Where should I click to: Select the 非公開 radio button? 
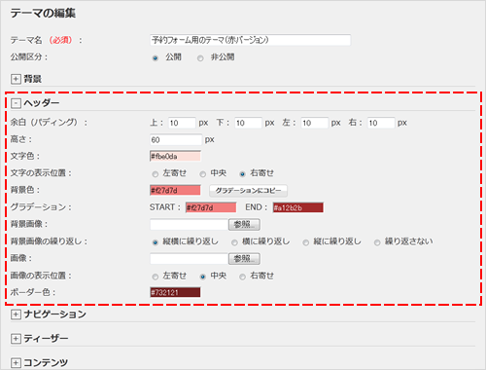pyautogui.click(x=200, y=58)
